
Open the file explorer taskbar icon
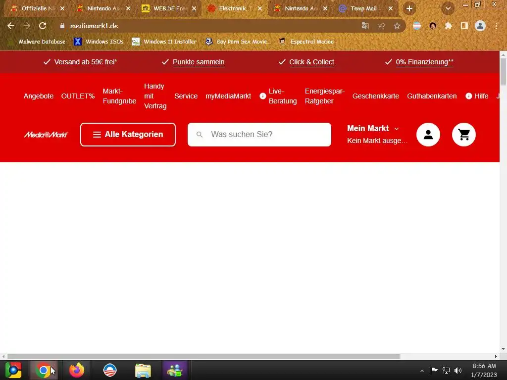[143, 370]
